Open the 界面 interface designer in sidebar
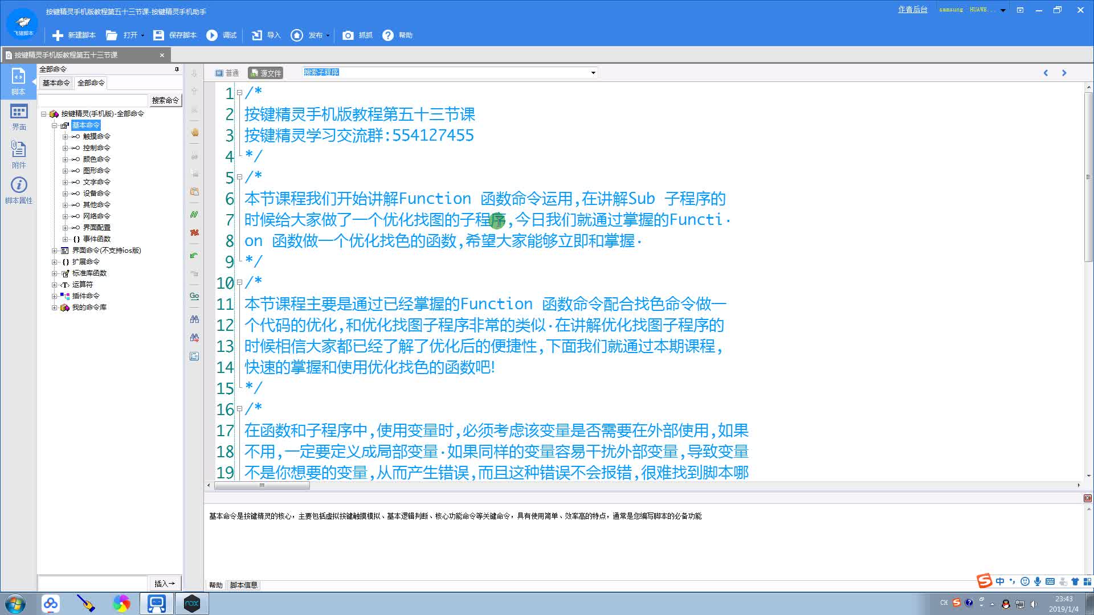1094x615 pixels. tap(18, 117)
